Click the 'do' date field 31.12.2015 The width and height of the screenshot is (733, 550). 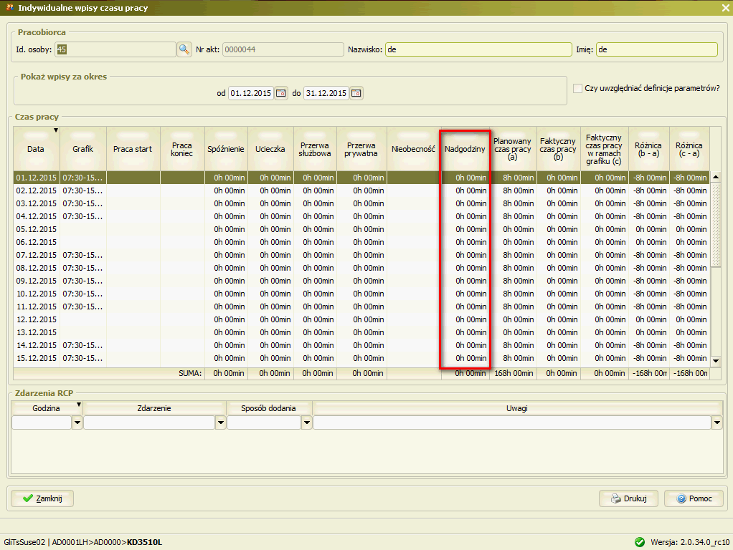(x=326, y=93)
